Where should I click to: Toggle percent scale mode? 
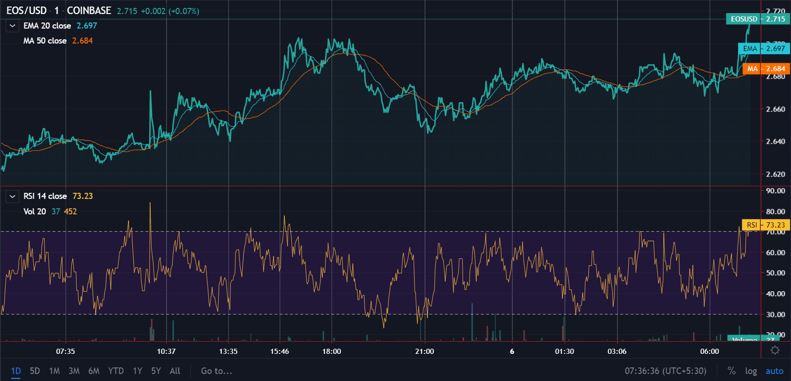(731, 371)
